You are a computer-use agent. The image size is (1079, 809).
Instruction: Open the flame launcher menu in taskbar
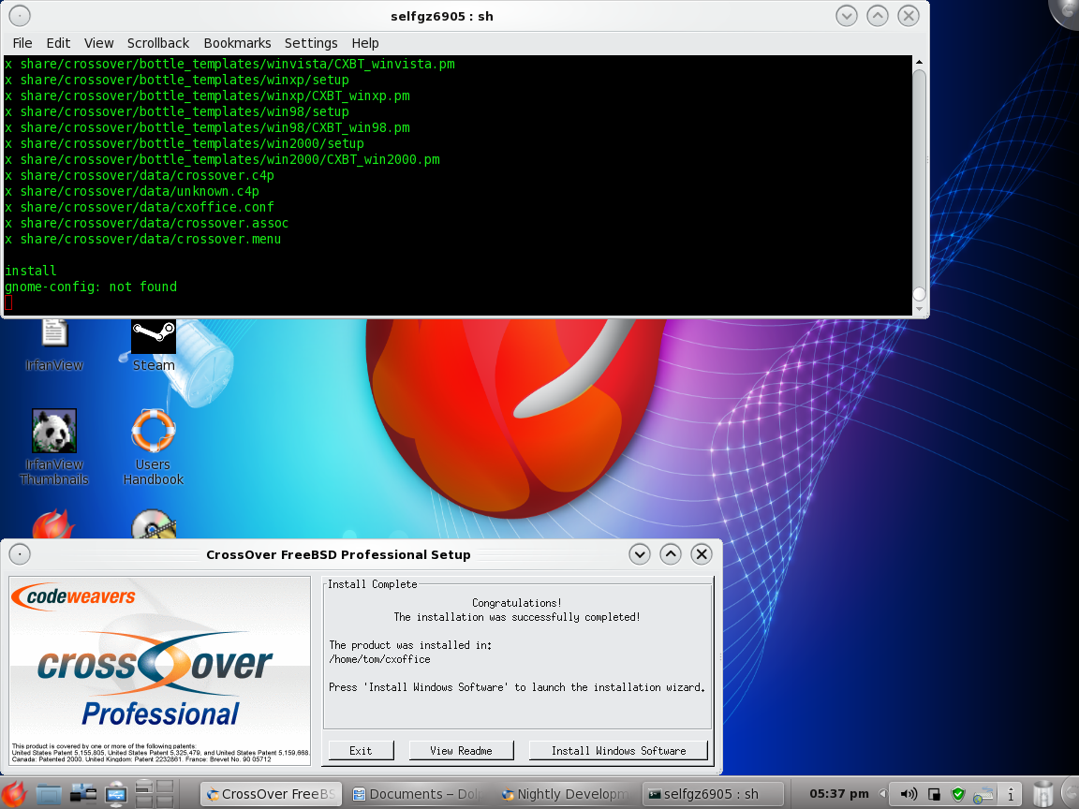pos(14,794)
